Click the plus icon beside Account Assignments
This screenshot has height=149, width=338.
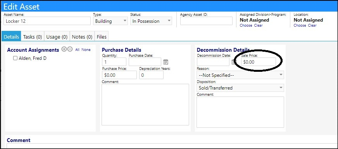point(64,49)
